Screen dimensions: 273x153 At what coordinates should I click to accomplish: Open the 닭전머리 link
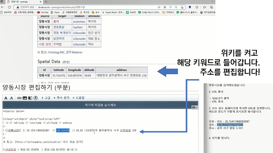(x=59, y=38)
